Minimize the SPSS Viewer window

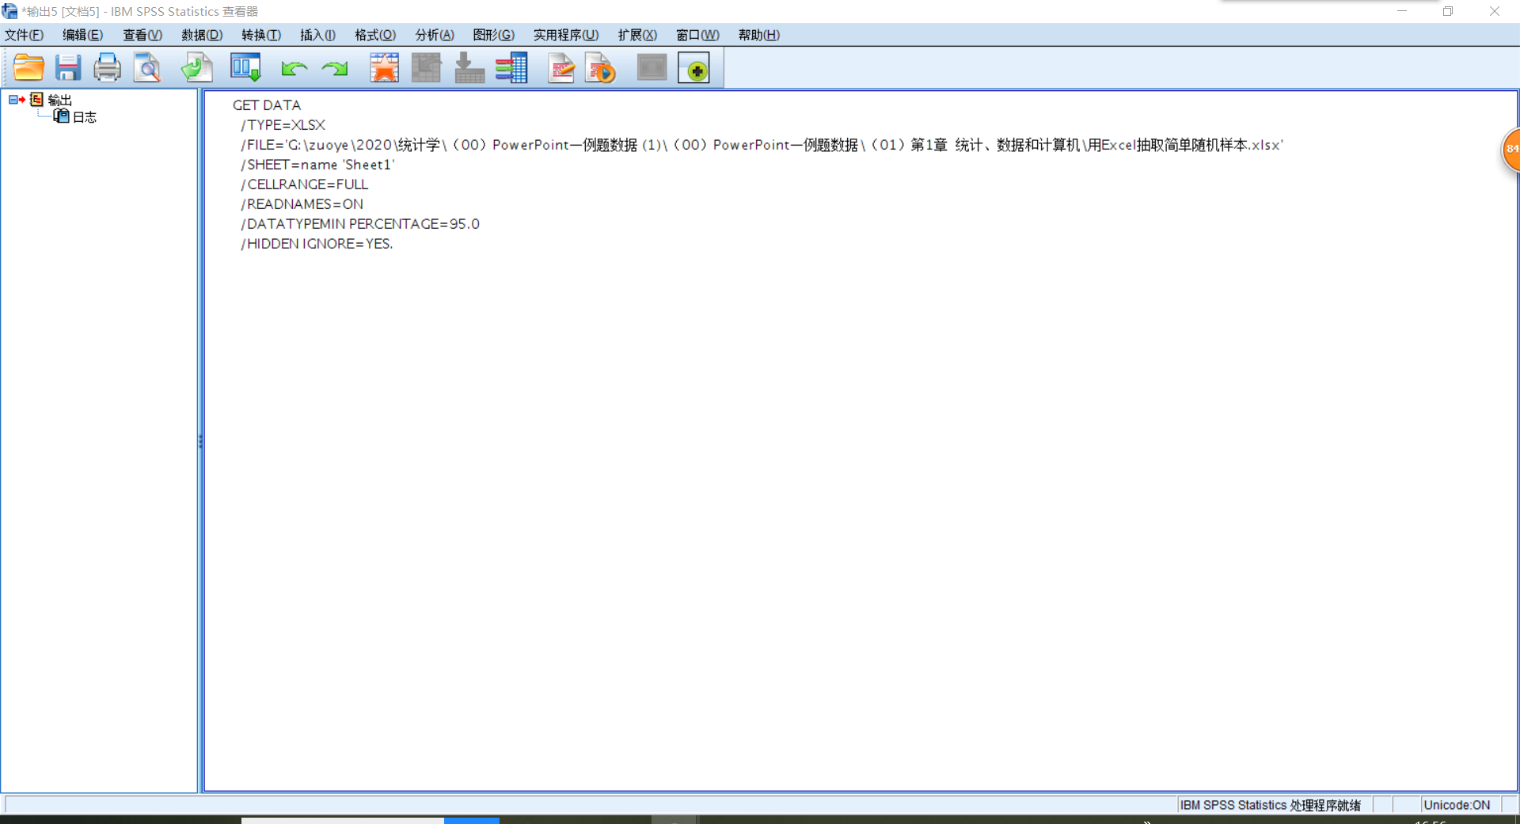[x=1402, y=11]
